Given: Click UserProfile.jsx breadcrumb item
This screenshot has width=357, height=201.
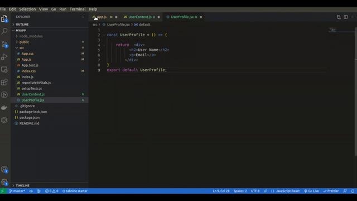Looking at the screenshot, I should click(x=118, y=25).
